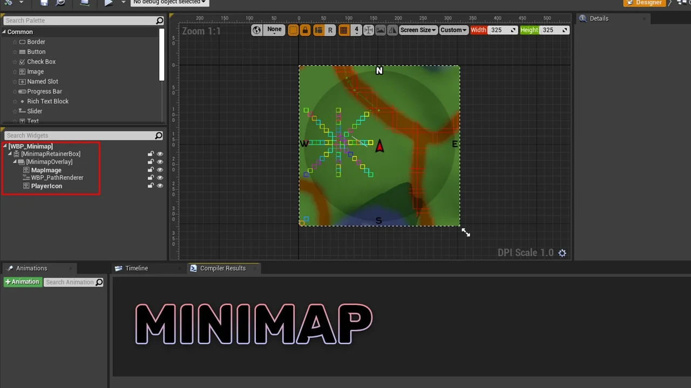Click the R layout transform button
The height and width of the screenshot is (388, 691).
point(330,30)
